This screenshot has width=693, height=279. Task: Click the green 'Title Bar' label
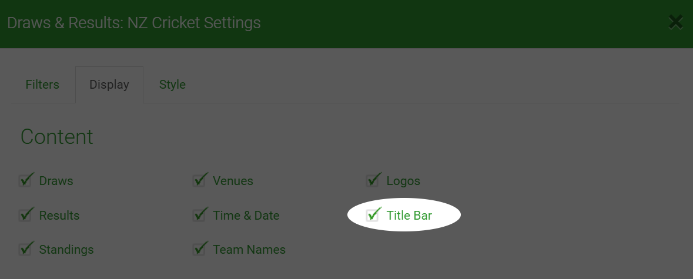[x=409, y=216]
